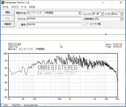The width and height of the screenshot is (126, 107).
Task: Toggle the hint checkbox in status bar
Action: (x=2, y=105)
